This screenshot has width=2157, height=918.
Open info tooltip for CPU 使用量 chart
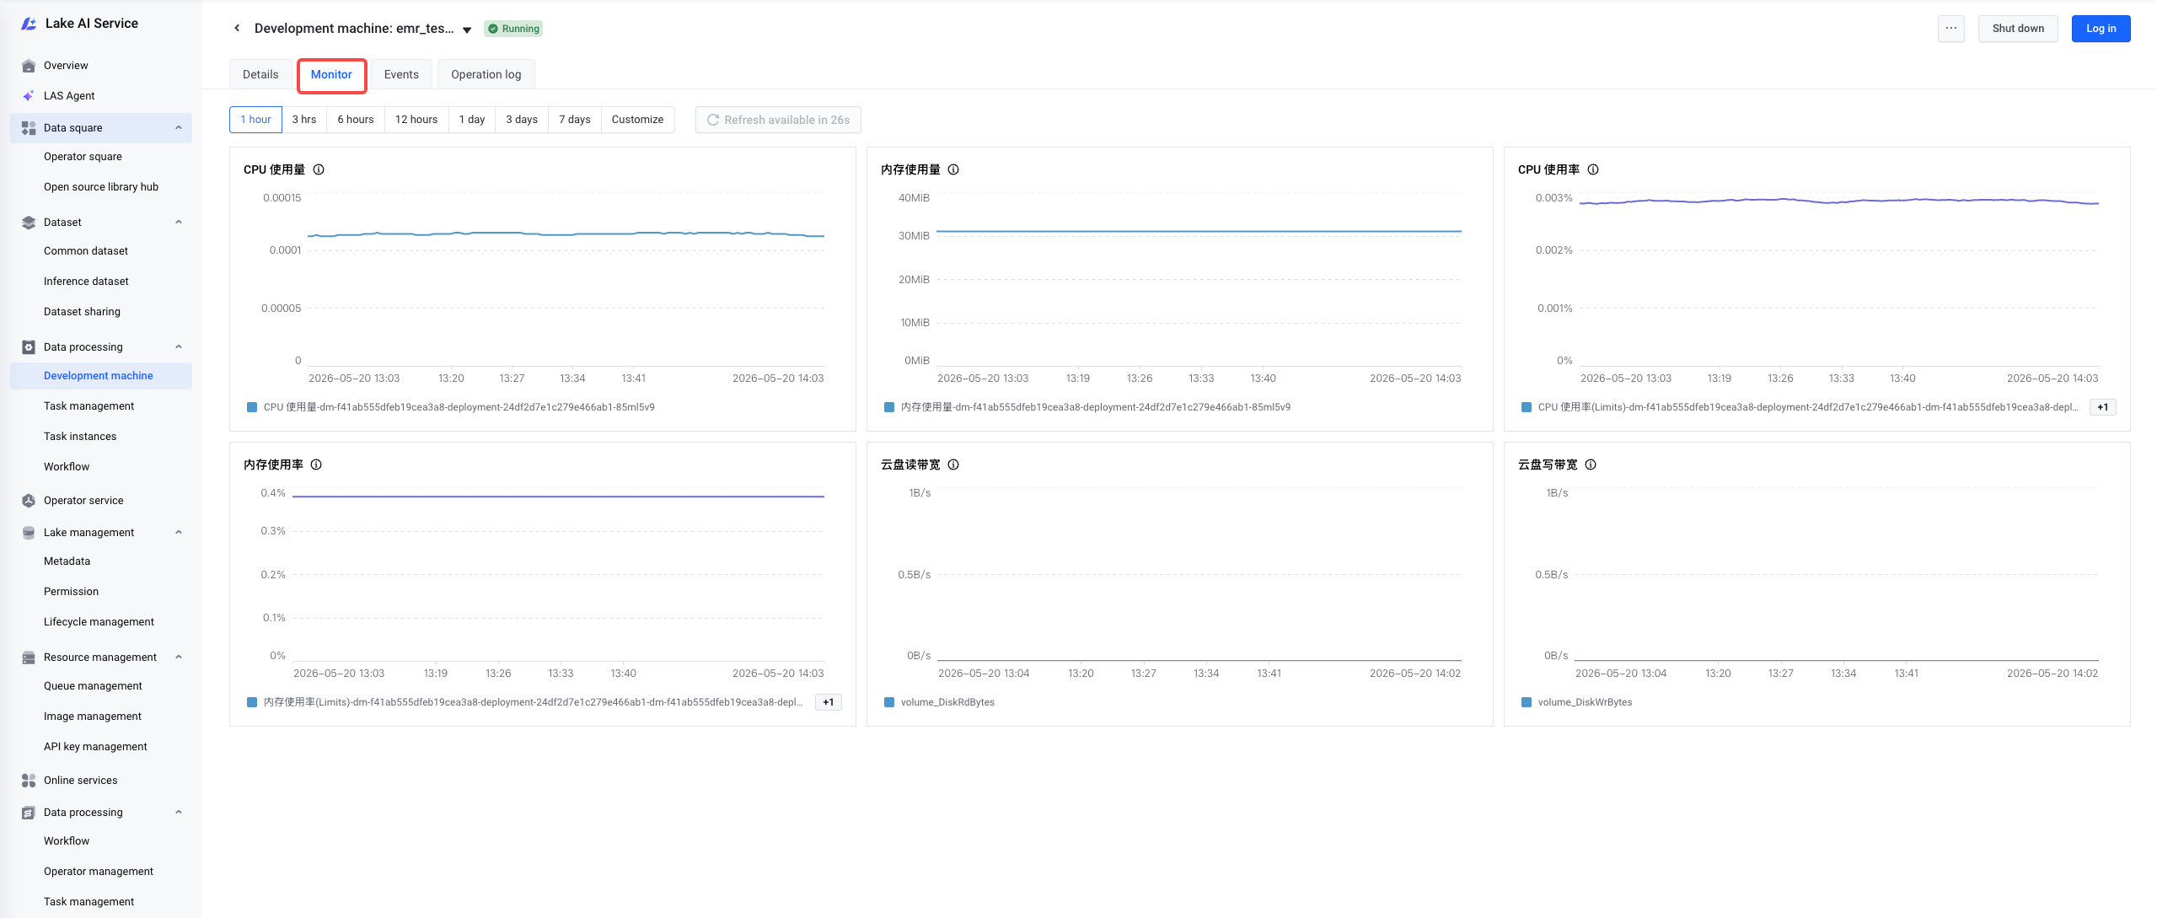coord(319,169)
